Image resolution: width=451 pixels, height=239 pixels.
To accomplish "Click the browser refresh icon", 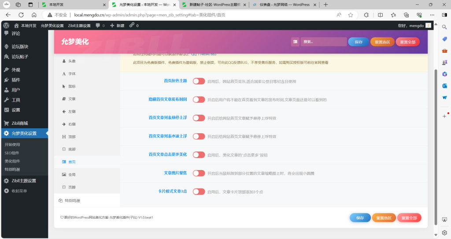I will [21, 14].
